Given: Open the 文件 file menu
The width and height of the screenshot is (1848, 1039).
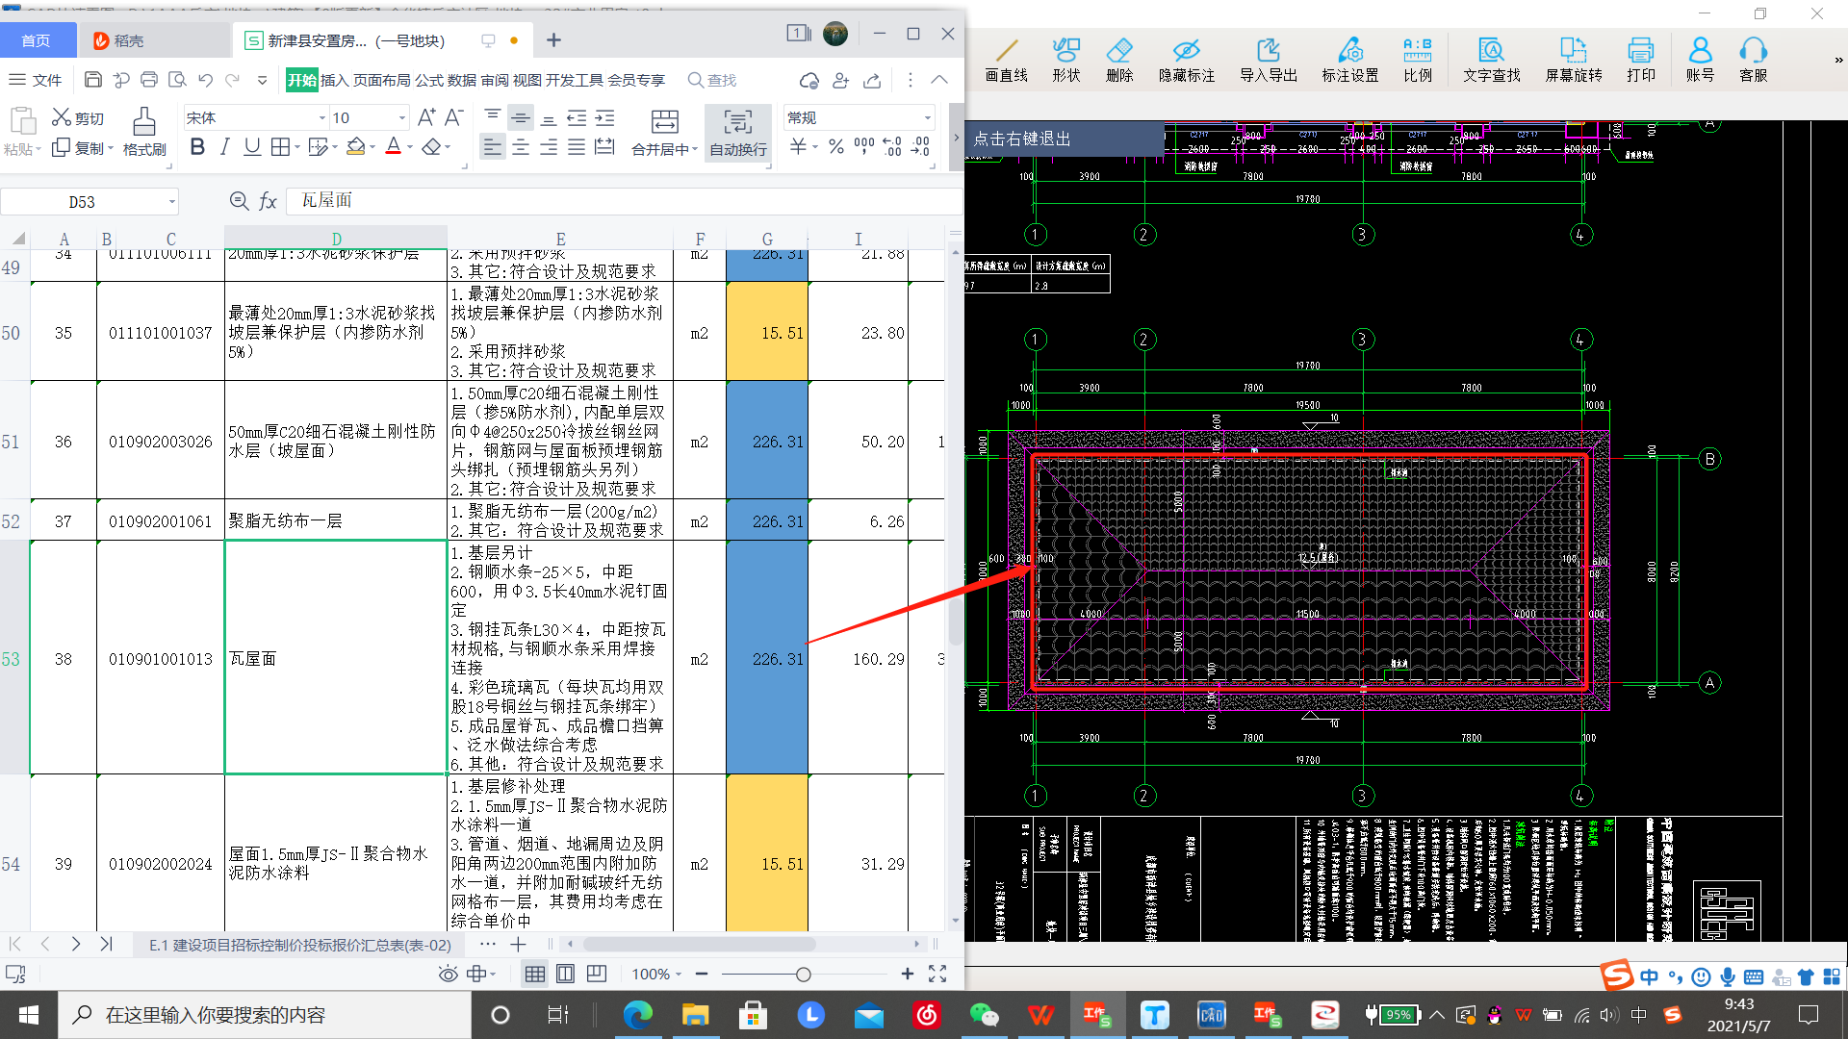Looking at the screenshot, I should click(x=36, y=80).
